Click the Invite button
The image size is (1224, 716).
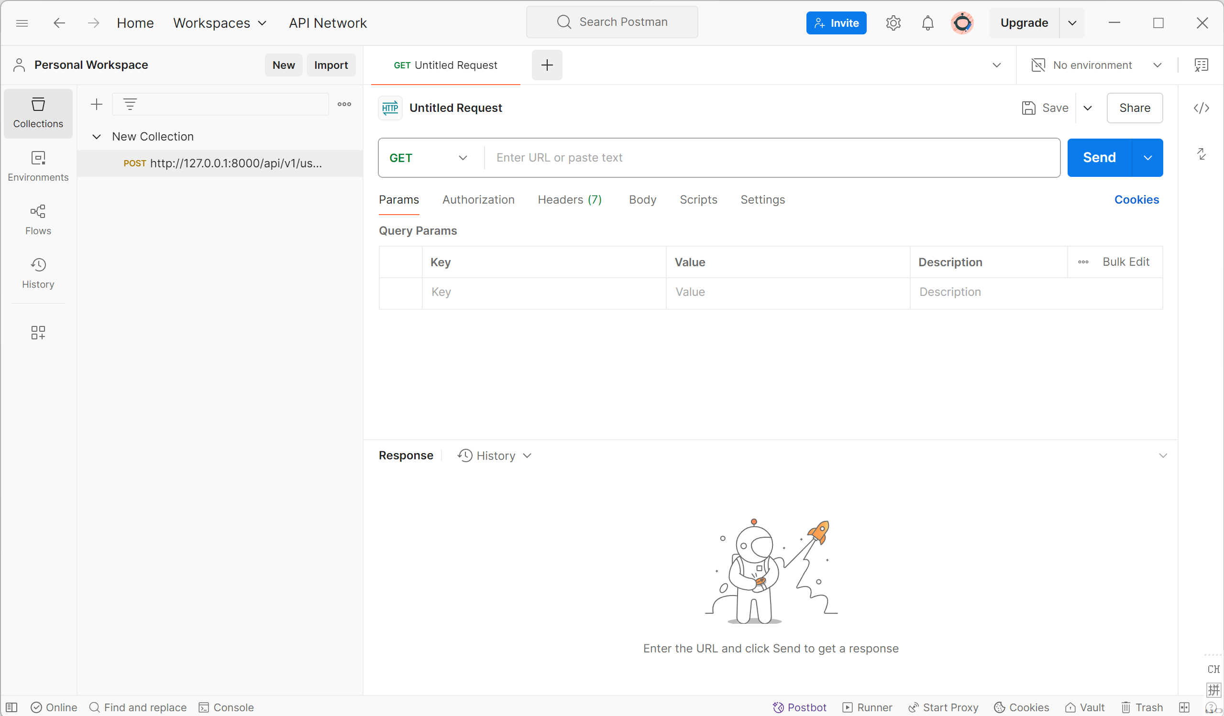(836, 23)
